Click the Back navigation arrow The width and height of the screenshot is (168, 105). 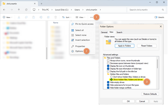click(4, 10)
